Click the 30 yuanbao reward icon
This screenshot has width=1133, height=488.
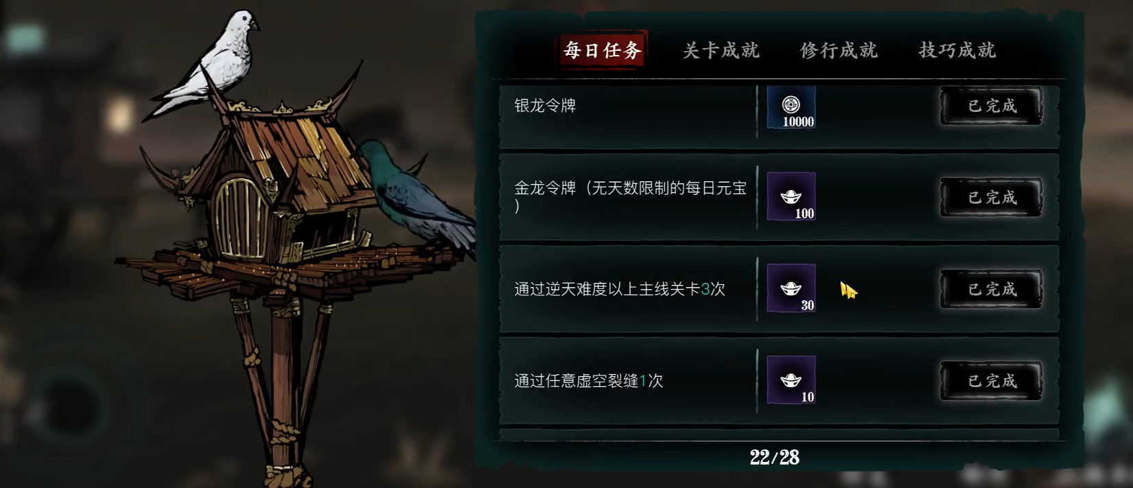click(x=791, y=288)
